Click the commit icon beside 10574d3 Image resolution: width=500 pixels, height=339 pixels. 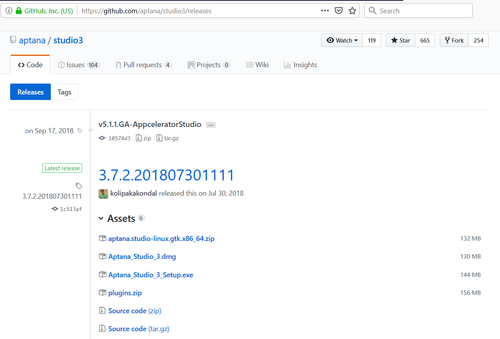click(102, 138)
